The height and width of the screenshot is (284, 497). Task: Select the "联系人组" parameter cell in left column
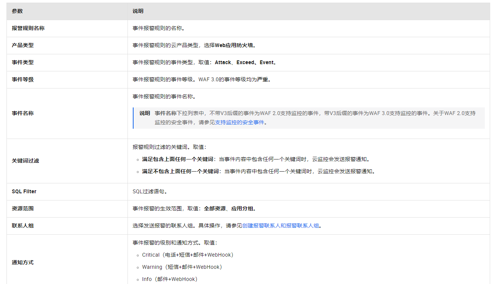pos(67,226)
